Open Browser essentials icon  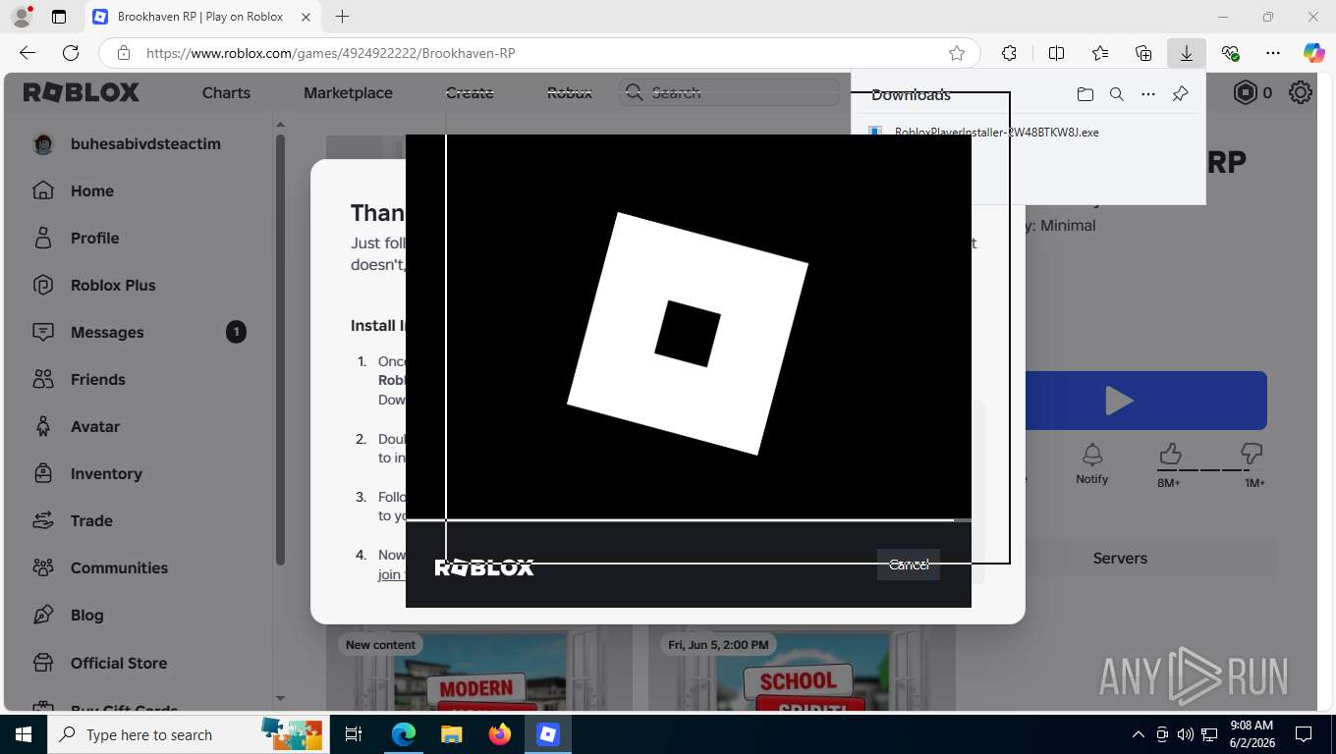(1230, 53)
